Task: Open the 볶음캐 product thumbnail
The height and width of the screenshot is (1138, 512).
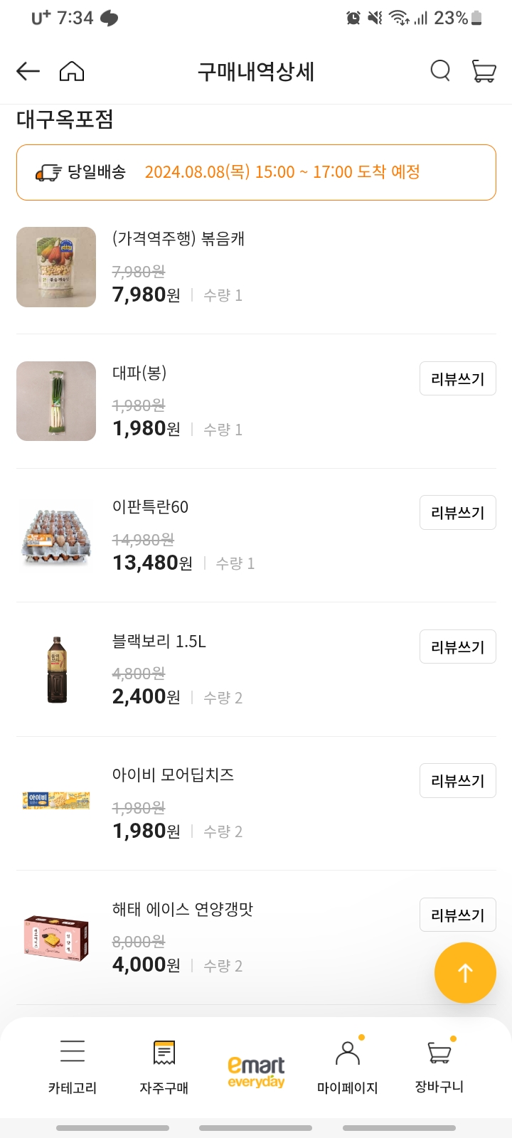Action: (x=56, y=267)
